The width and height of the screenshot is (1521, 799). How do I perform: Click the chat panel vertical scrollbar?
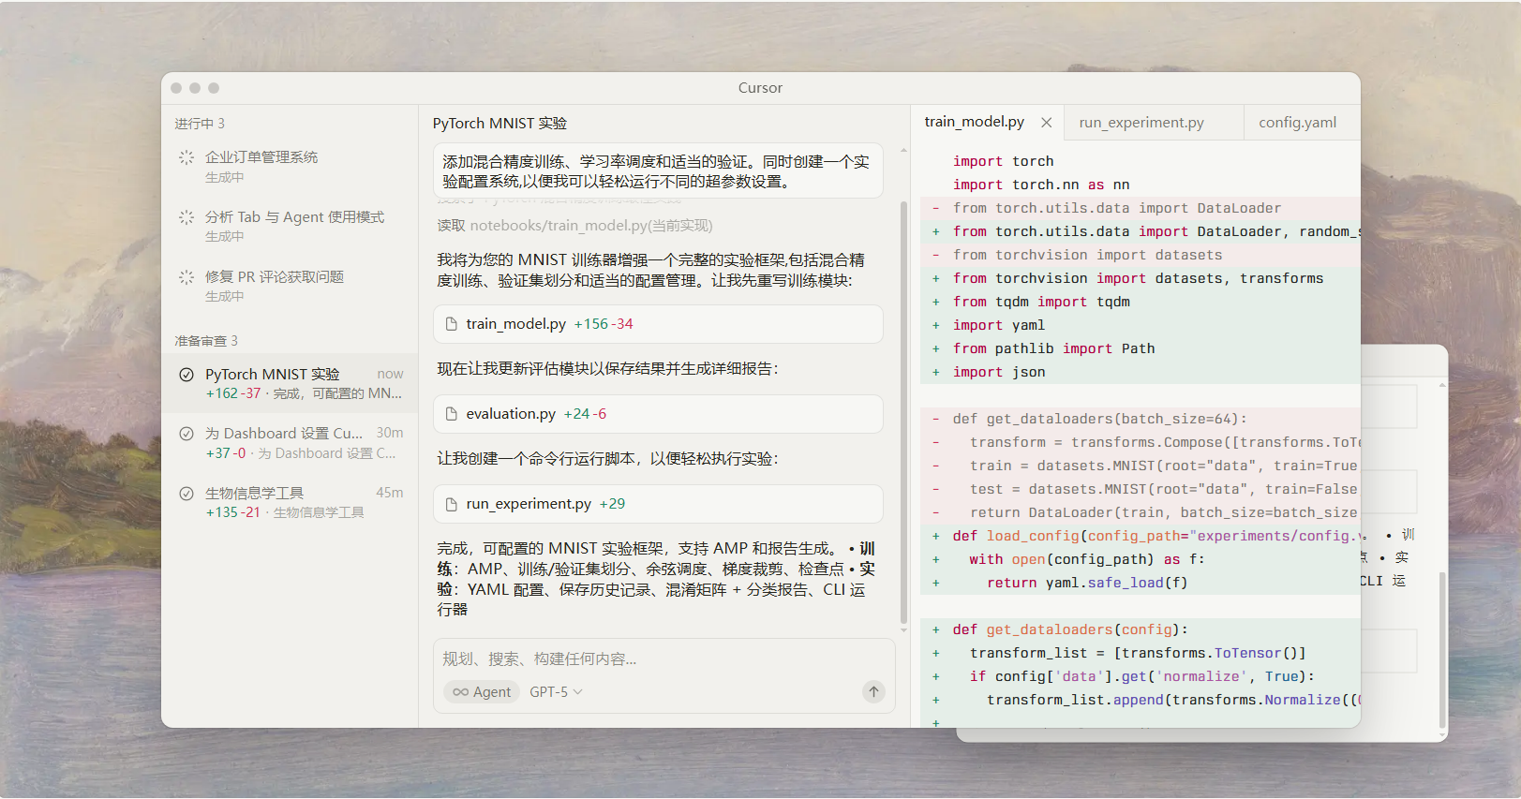903,412
